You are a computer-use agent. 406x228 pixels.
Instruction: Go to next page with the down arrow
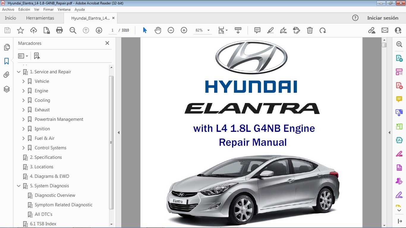[x=99, y=30]
